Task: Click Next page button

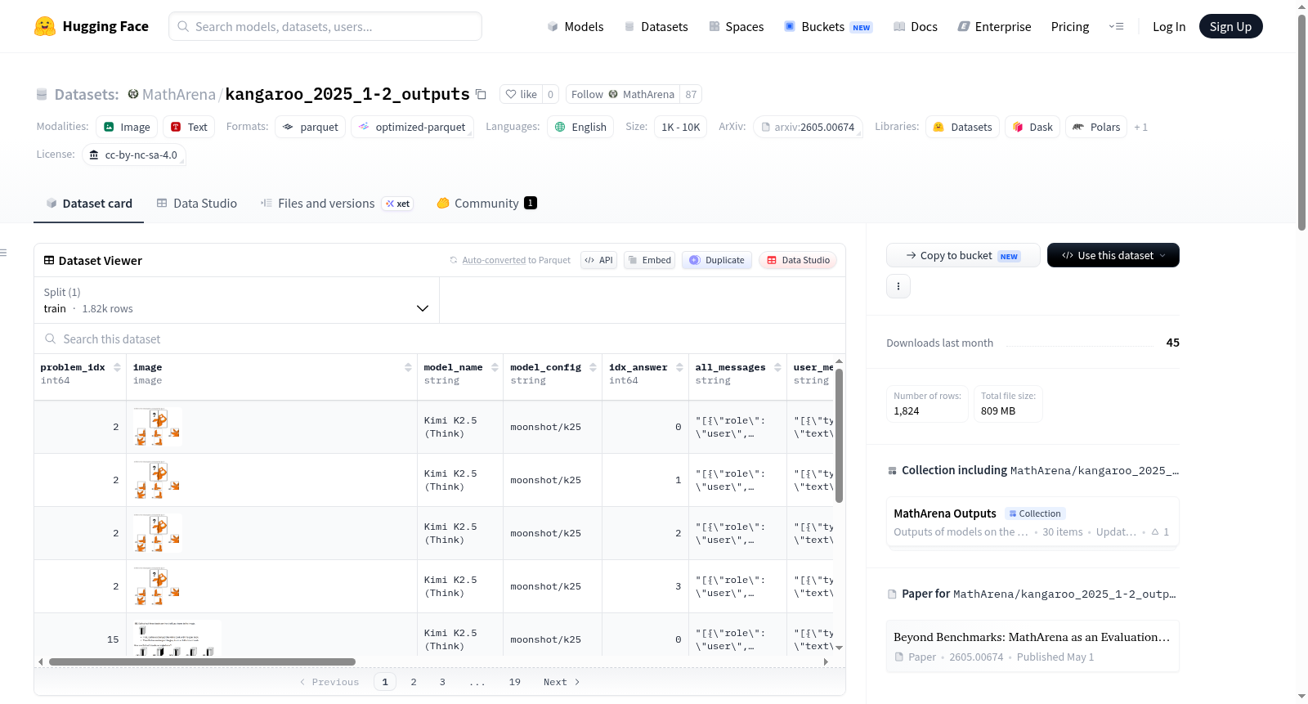Action: pos(562,682)
